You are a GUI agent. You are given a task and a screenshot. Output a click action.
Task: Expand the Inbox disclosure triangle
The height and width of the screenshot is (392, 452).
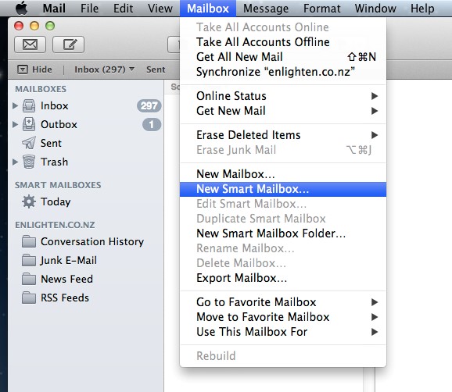pyautogui.click(x=16, y=106)
